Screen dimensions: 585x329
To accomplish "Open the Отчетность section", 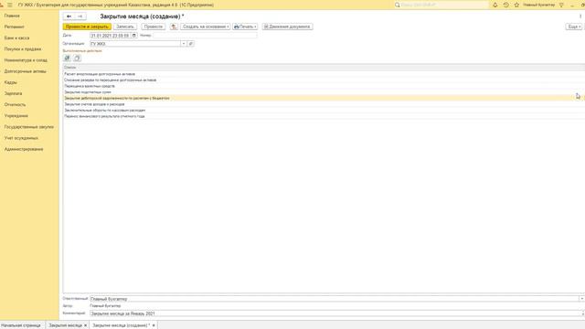I will pyautogui.click(x=15, y=104).
